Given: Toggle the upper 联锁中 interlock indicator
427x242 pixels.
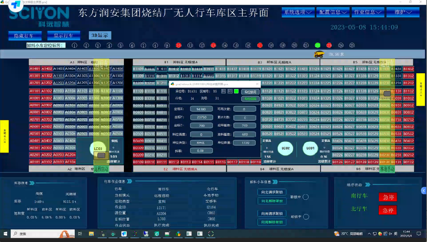Looking at the screenshot, I should [x=306, y=197].
